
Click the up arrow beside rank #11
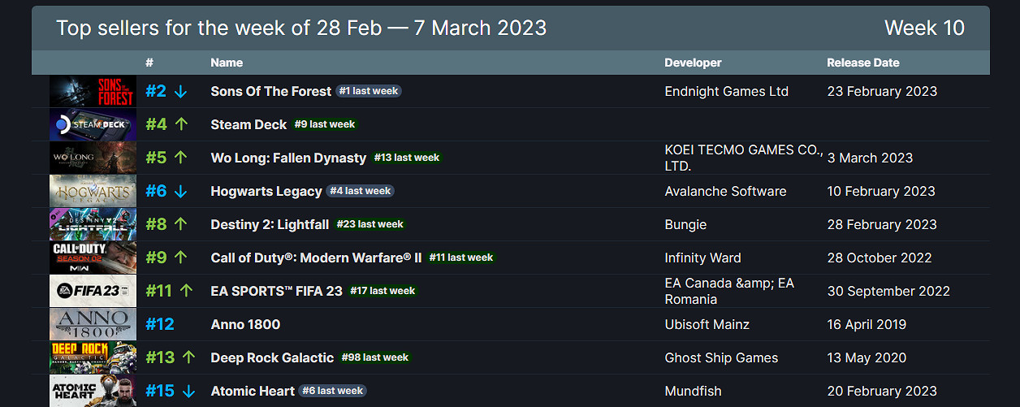[x=187, y=291]
